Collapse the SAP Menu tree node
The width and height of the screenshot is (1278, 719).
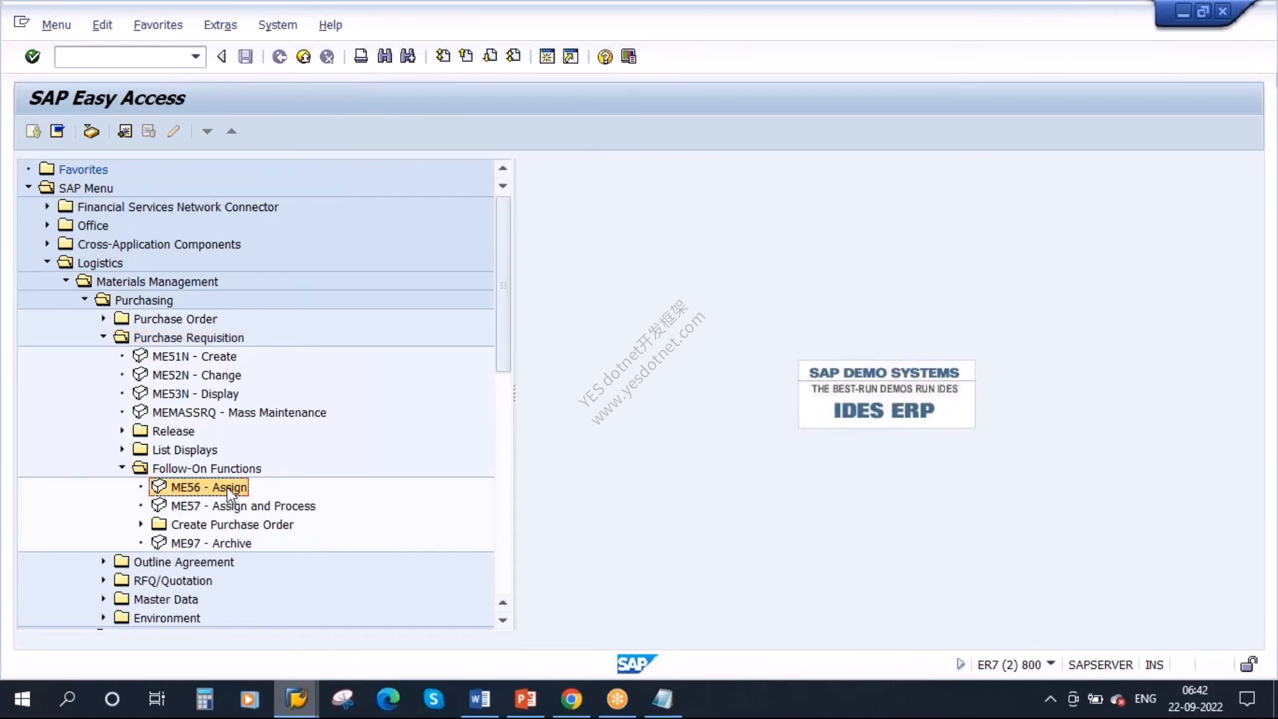[x=29, y=187]
